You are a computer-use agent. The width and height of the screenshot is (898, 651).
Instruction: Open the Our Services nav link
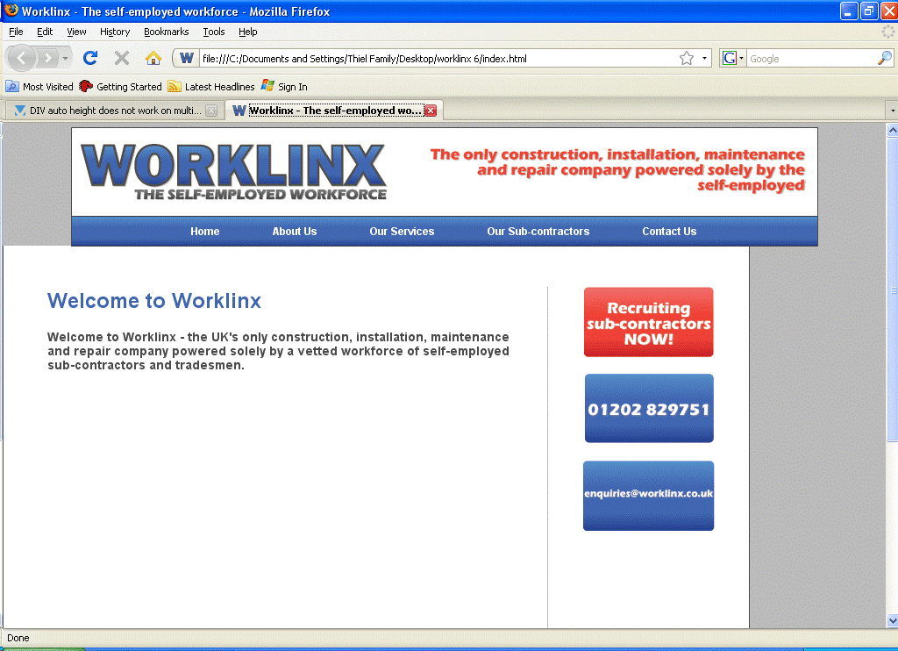point(402,232)
